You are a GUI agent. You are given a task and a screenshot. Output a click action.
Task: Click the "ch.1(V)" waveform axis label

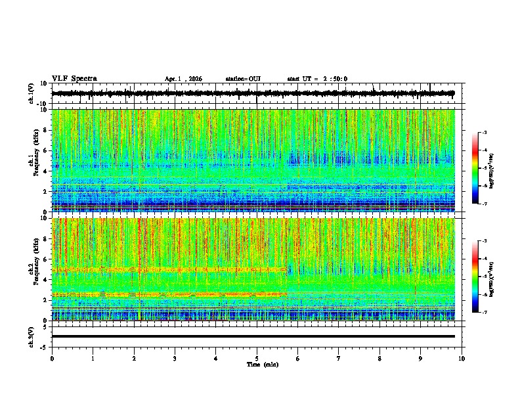tap(32, 93)
